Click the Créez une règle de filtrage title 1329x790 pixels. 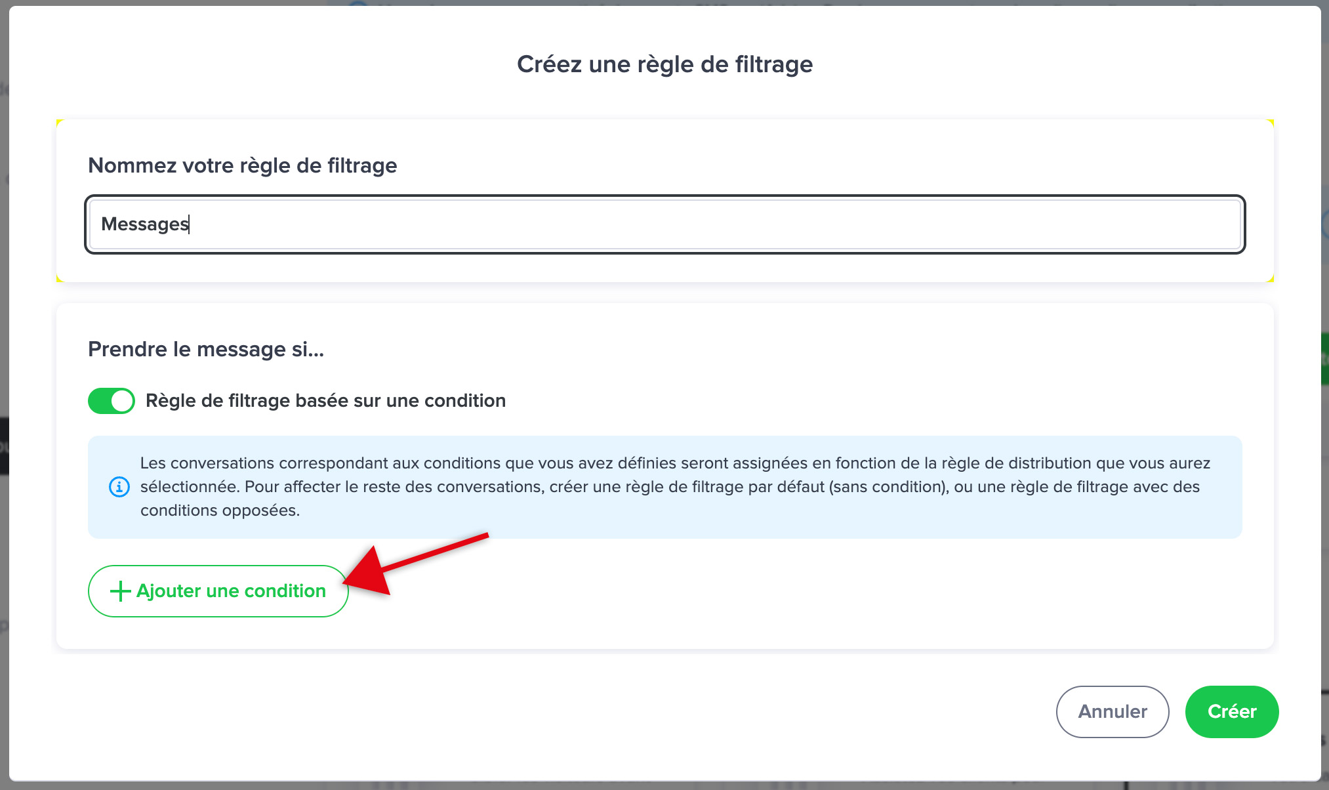tap(664, 64)
